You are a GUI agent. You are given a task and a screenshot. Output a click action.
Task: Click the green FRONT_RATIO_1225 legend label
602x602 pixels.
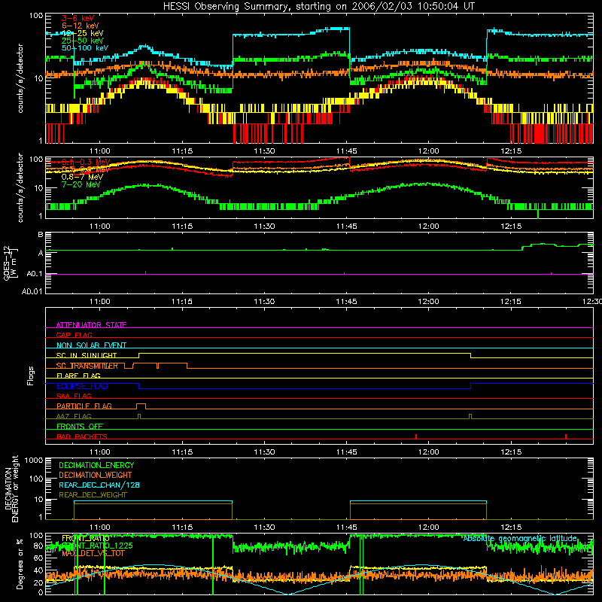pyautogui.click(x=98, y=546)
